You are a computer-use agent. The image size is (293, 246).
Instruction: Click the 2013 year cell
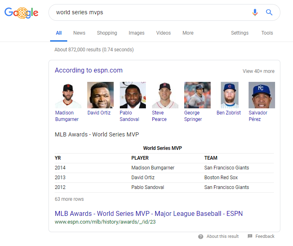60,178
